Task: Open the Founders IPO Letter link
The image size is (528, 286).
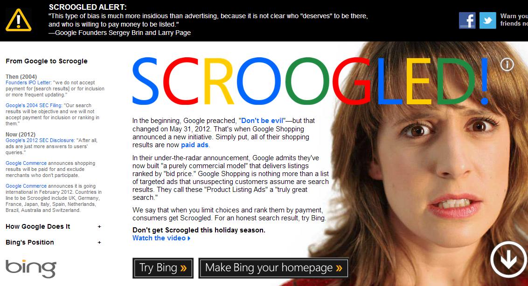Action: click(x=28, y=83)
